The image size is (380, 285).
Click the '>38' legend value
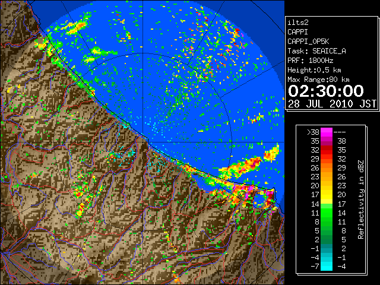click(x=313, y=132)
